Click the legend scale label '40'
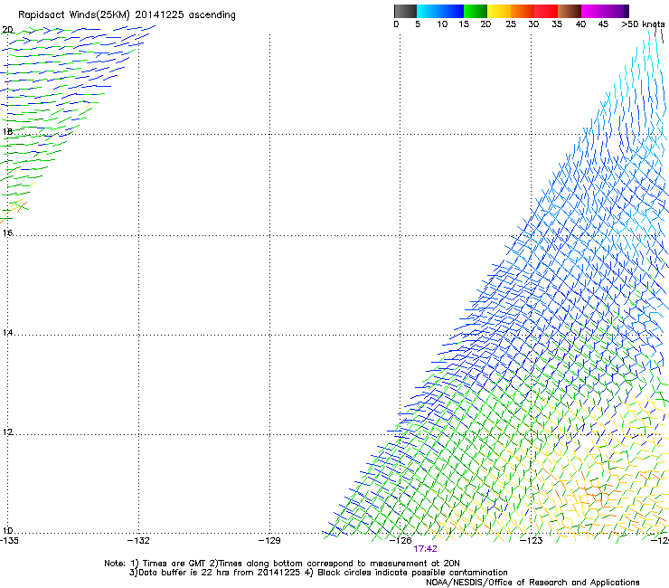Viewport: 669px width, 588px height. click(580, 24)
